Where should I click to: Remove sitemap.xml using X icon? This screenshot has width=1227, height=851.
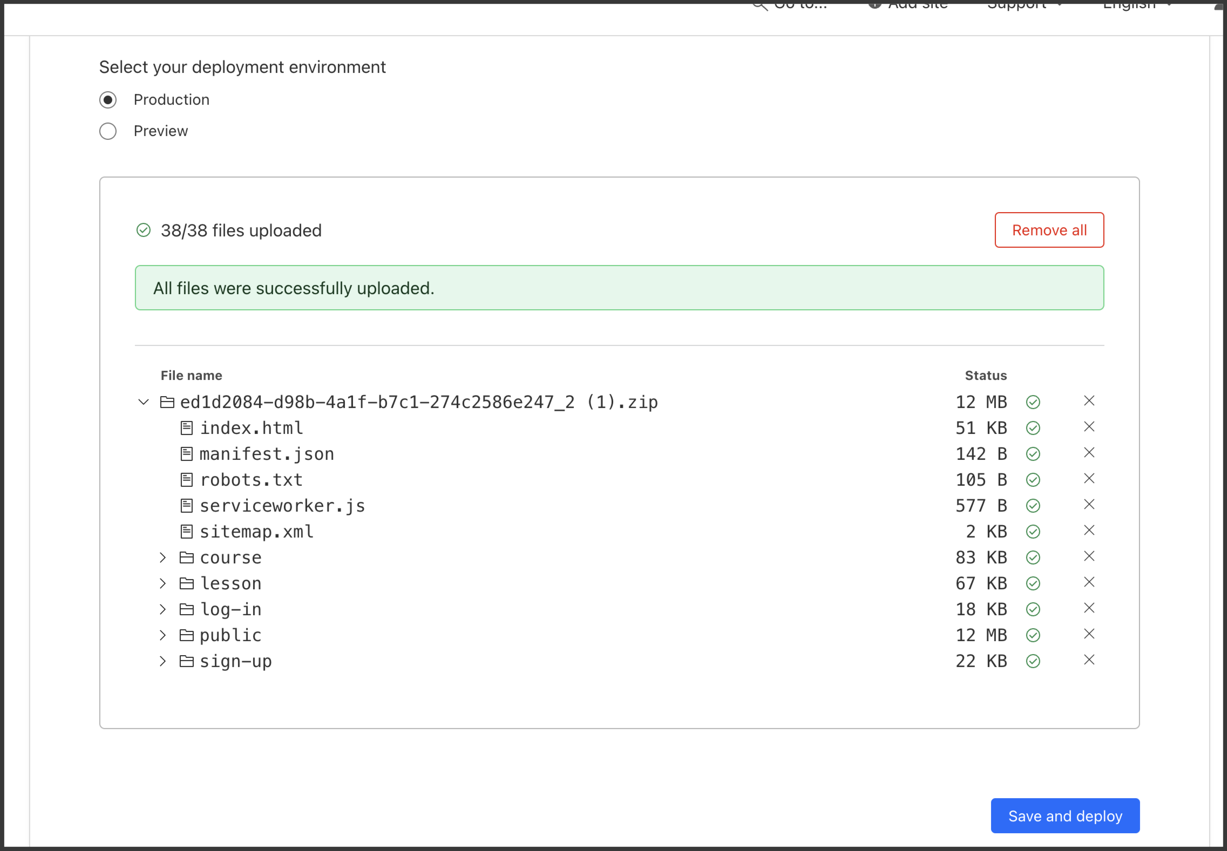pos(1089,530)
